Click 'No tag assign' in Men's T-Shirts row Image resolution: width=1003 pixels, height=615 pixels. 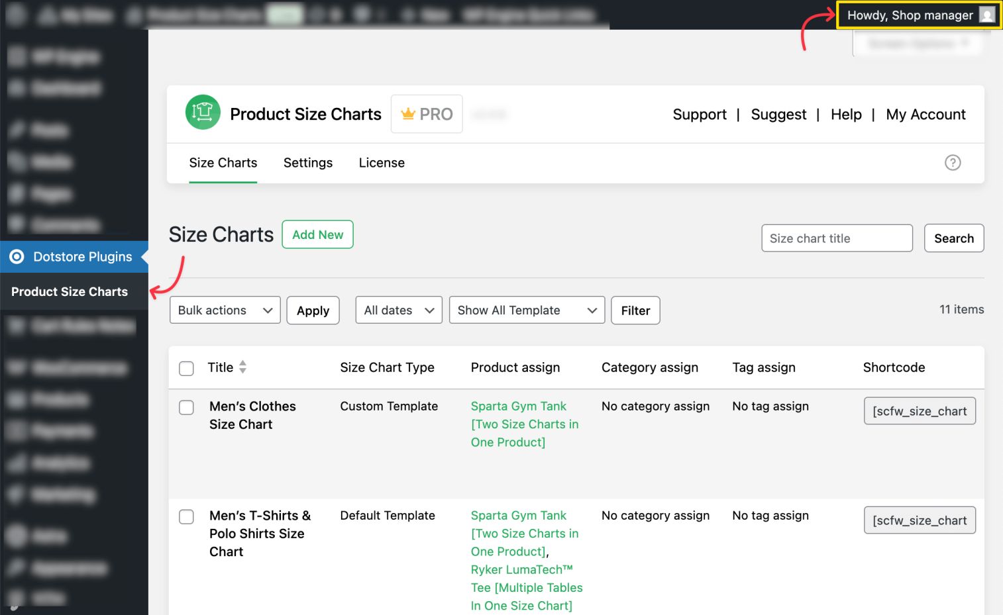pos(770,516)
